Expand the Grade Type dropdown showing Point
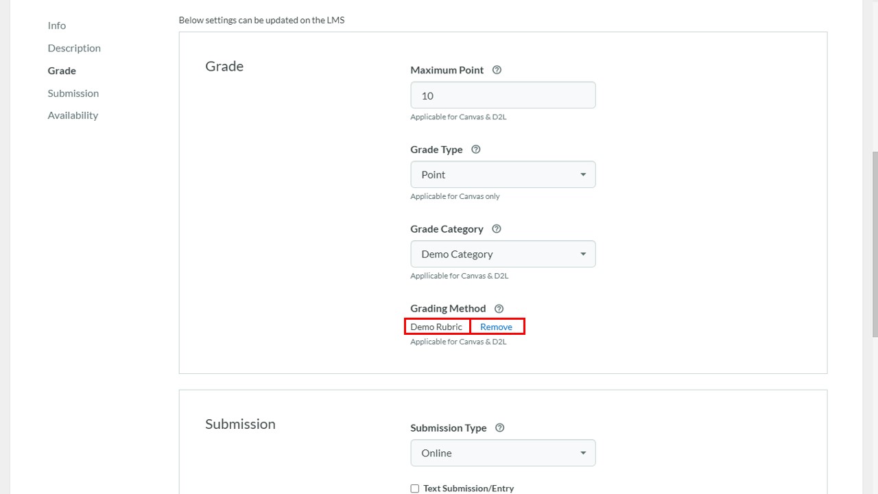Image resolution: width=878 pixels, height=494 pixels. click(503, 175)
